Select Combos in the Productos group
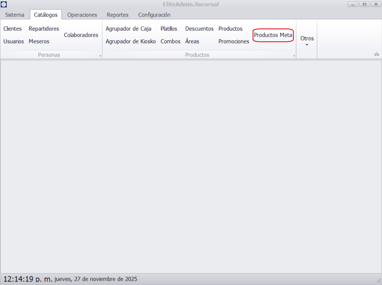382x285 pixels. 170,42
